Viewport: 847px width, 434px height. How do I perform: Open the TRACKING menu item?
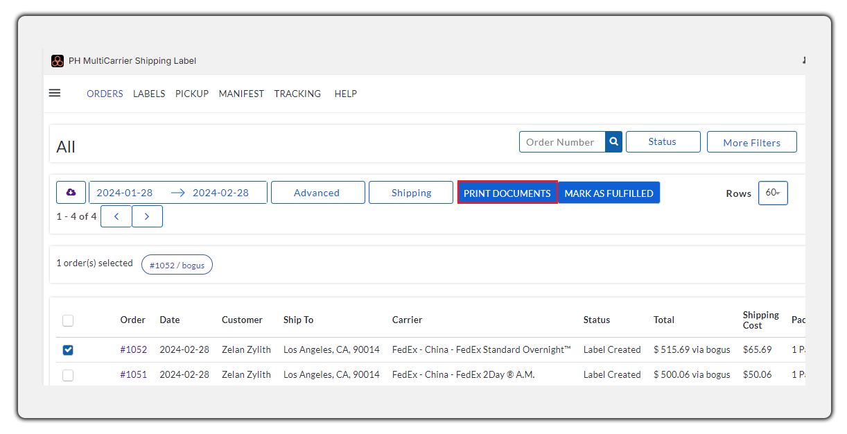297,94
